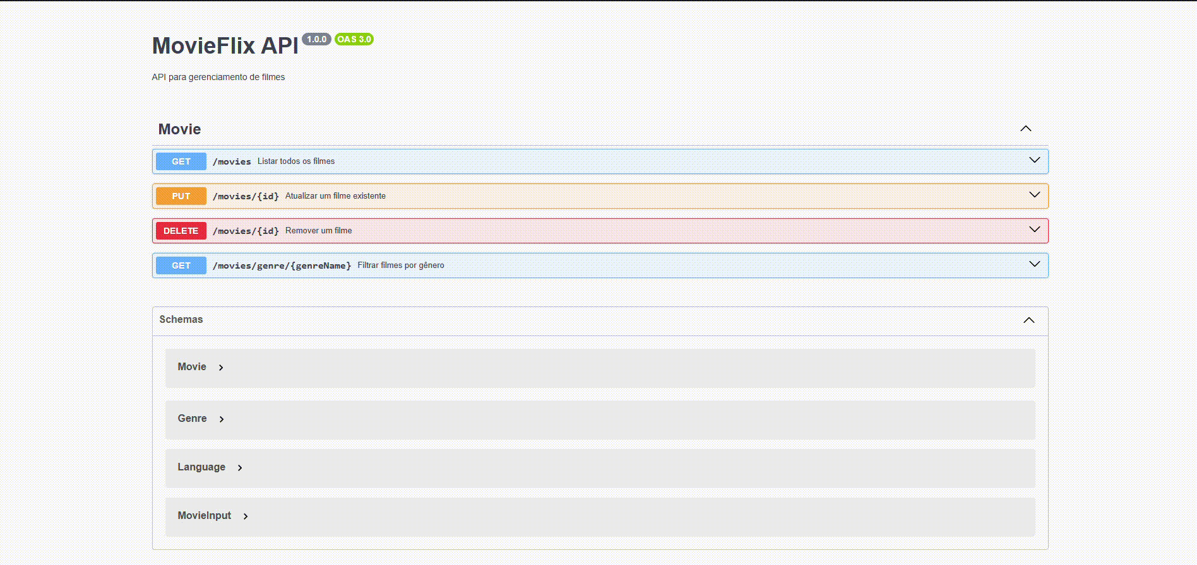Viewport: 1197px width, 565px height.
Task: Click the OAS 3.0 badge
Action: pyautogui.click(x=354, y=39)
